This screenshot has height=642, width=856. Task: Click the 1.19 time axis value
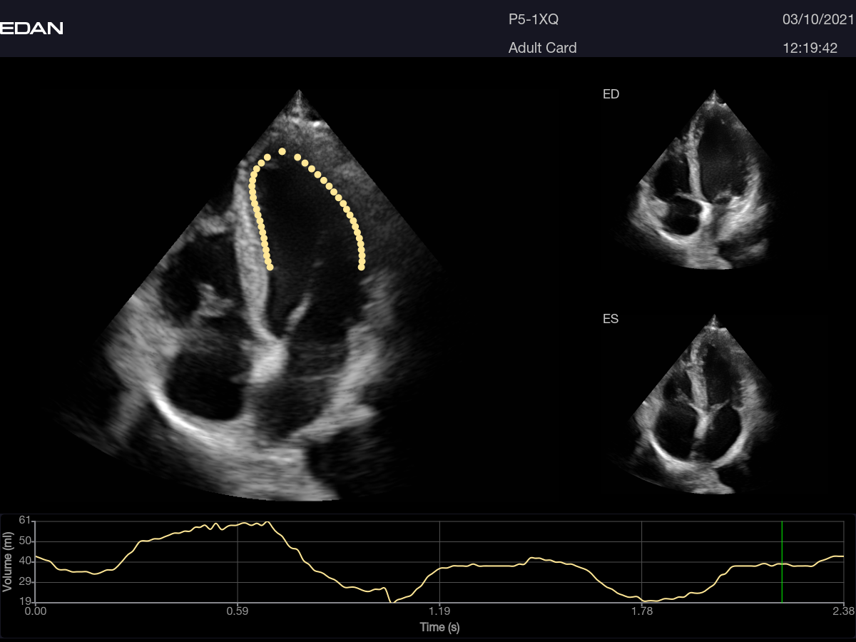(439, 611)
